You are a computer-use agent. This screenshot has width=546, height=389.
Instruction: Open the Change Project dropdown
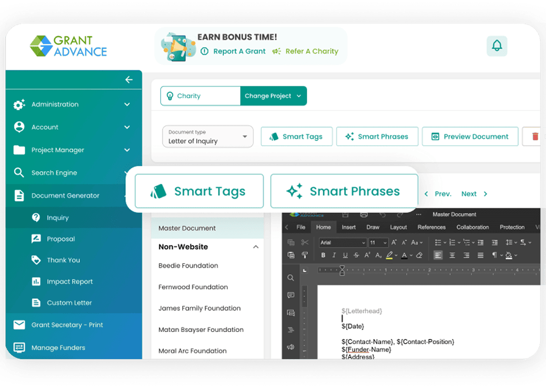pyautogui.click(x=273, y=96)
